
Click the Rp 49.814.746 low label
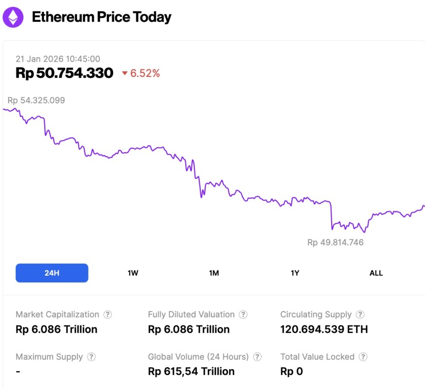point(335,242)
